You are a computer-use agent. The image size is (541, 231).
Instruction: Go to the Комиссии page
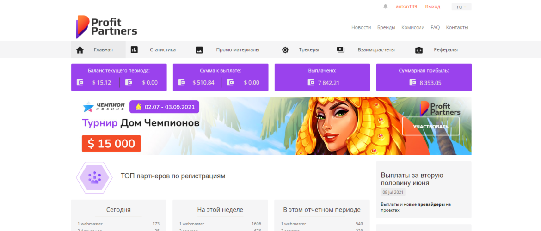413,27
